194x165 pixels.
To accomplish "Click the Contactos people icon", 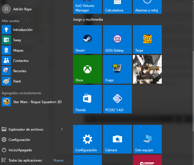I will click(x=6, y=60).
